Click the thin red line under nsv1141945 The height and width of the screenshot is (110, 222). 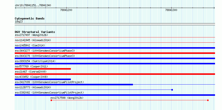(x=115, y=42)
